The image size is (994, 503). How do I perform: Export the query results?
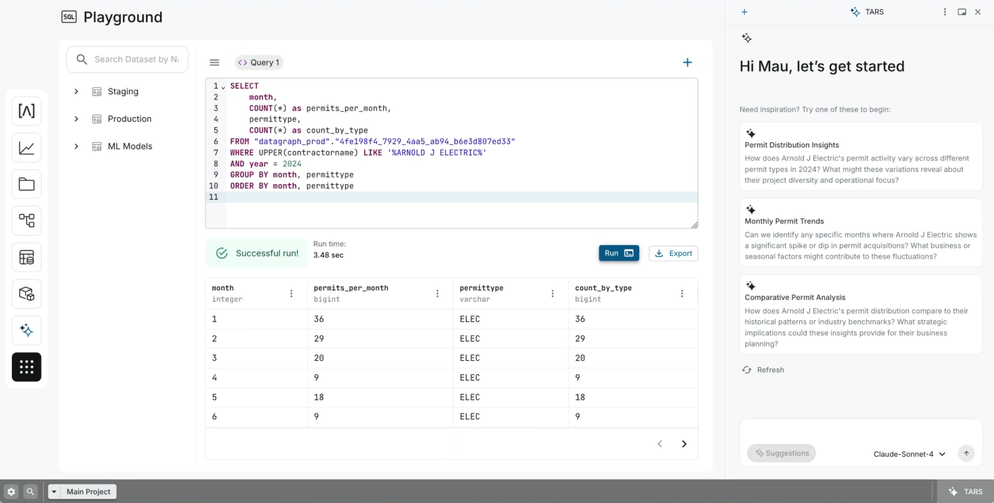(673, 253)
